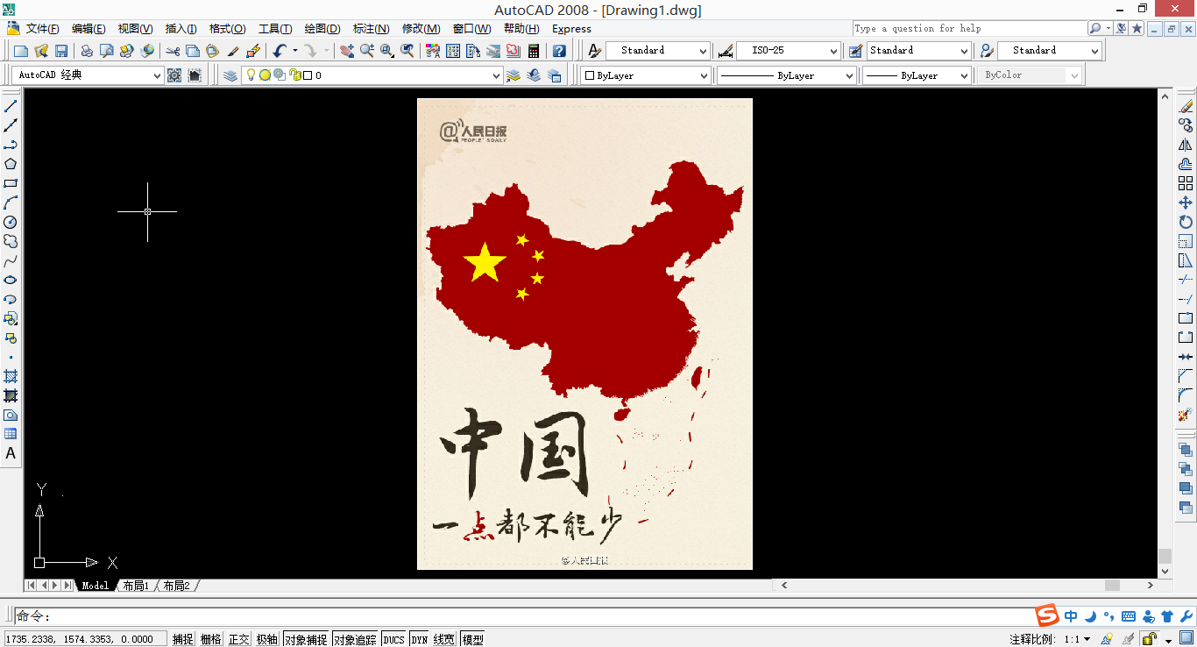This screenshot has width=1197, height=647.
Task: Click the Array tool icon
Action: point(1186,183)
